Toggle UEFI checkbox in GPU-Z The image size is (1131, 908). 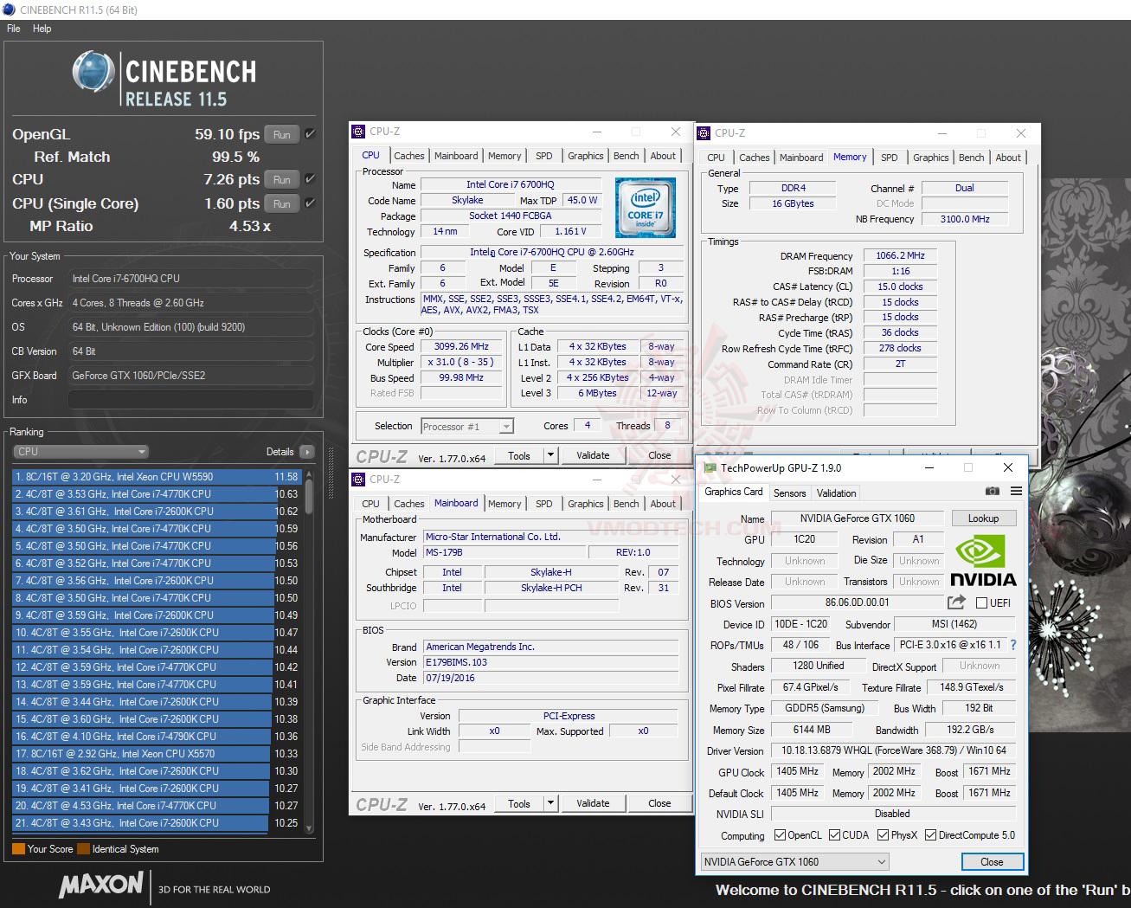pos(981,603)
